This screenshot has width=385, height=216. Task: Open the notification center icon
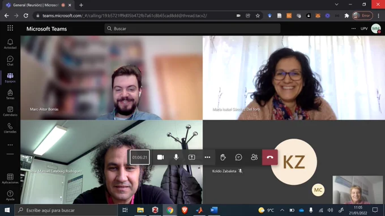click(375, 210)
